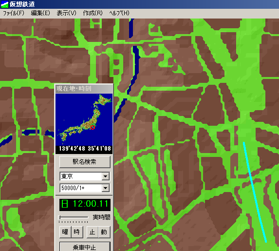Viewport: 279px width, 251px height.
Task: Click the 乗車中止 button
Action: click(x=85, y=247)
